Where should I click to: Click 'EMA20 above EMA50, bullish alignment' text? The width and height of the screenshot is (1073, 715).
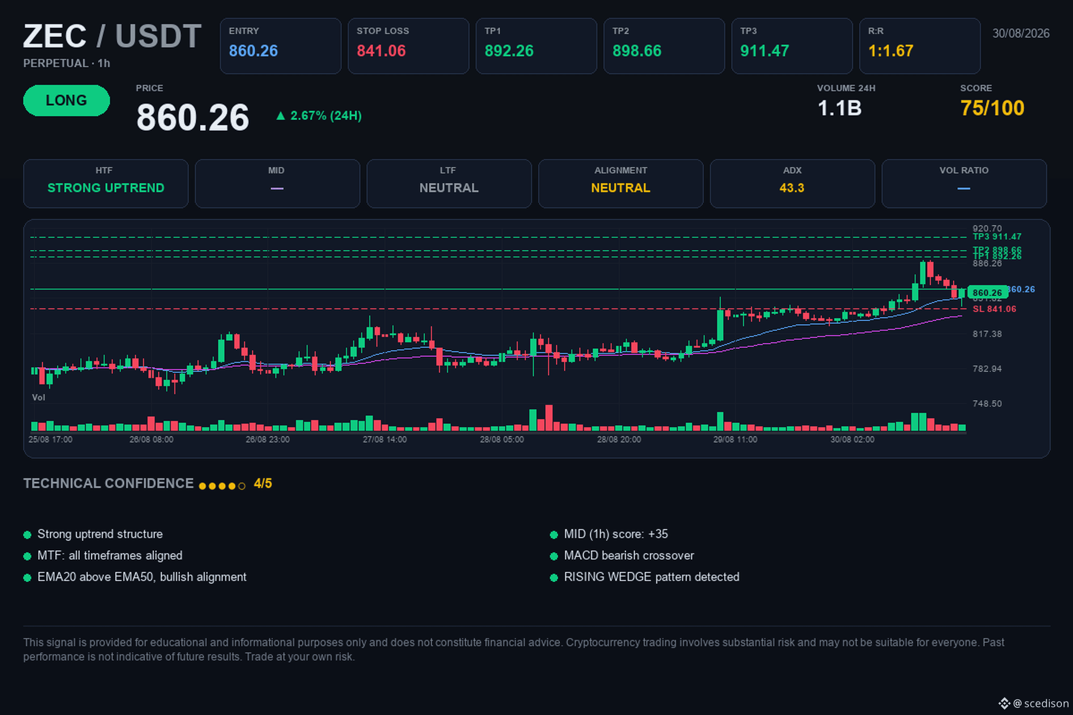[142, 577]
